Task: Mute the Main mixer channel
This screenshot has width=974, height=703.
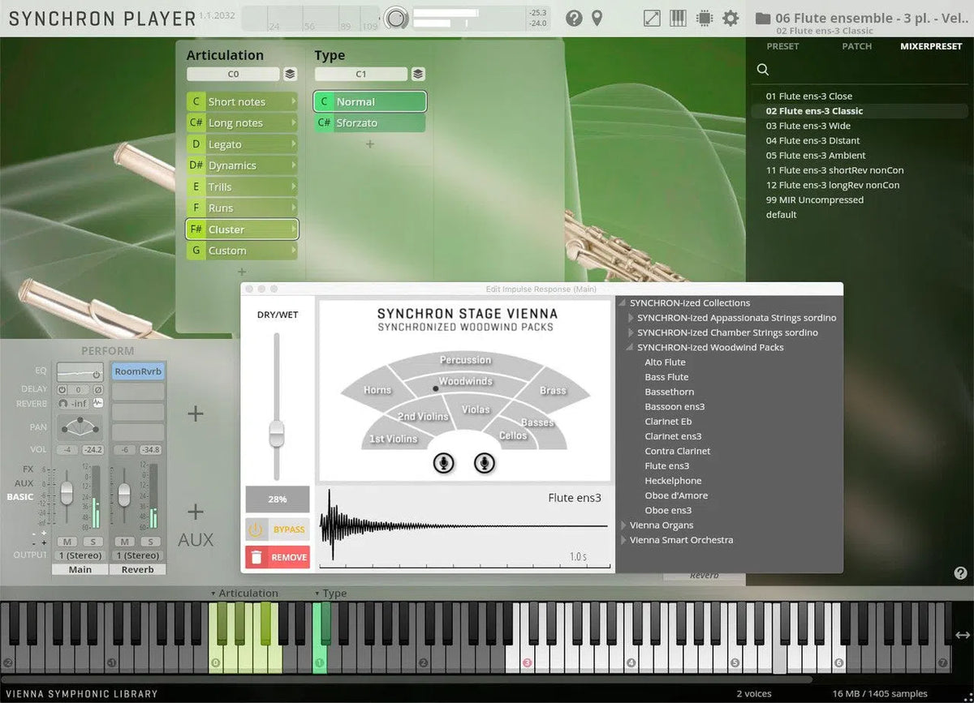Action: 67,541
